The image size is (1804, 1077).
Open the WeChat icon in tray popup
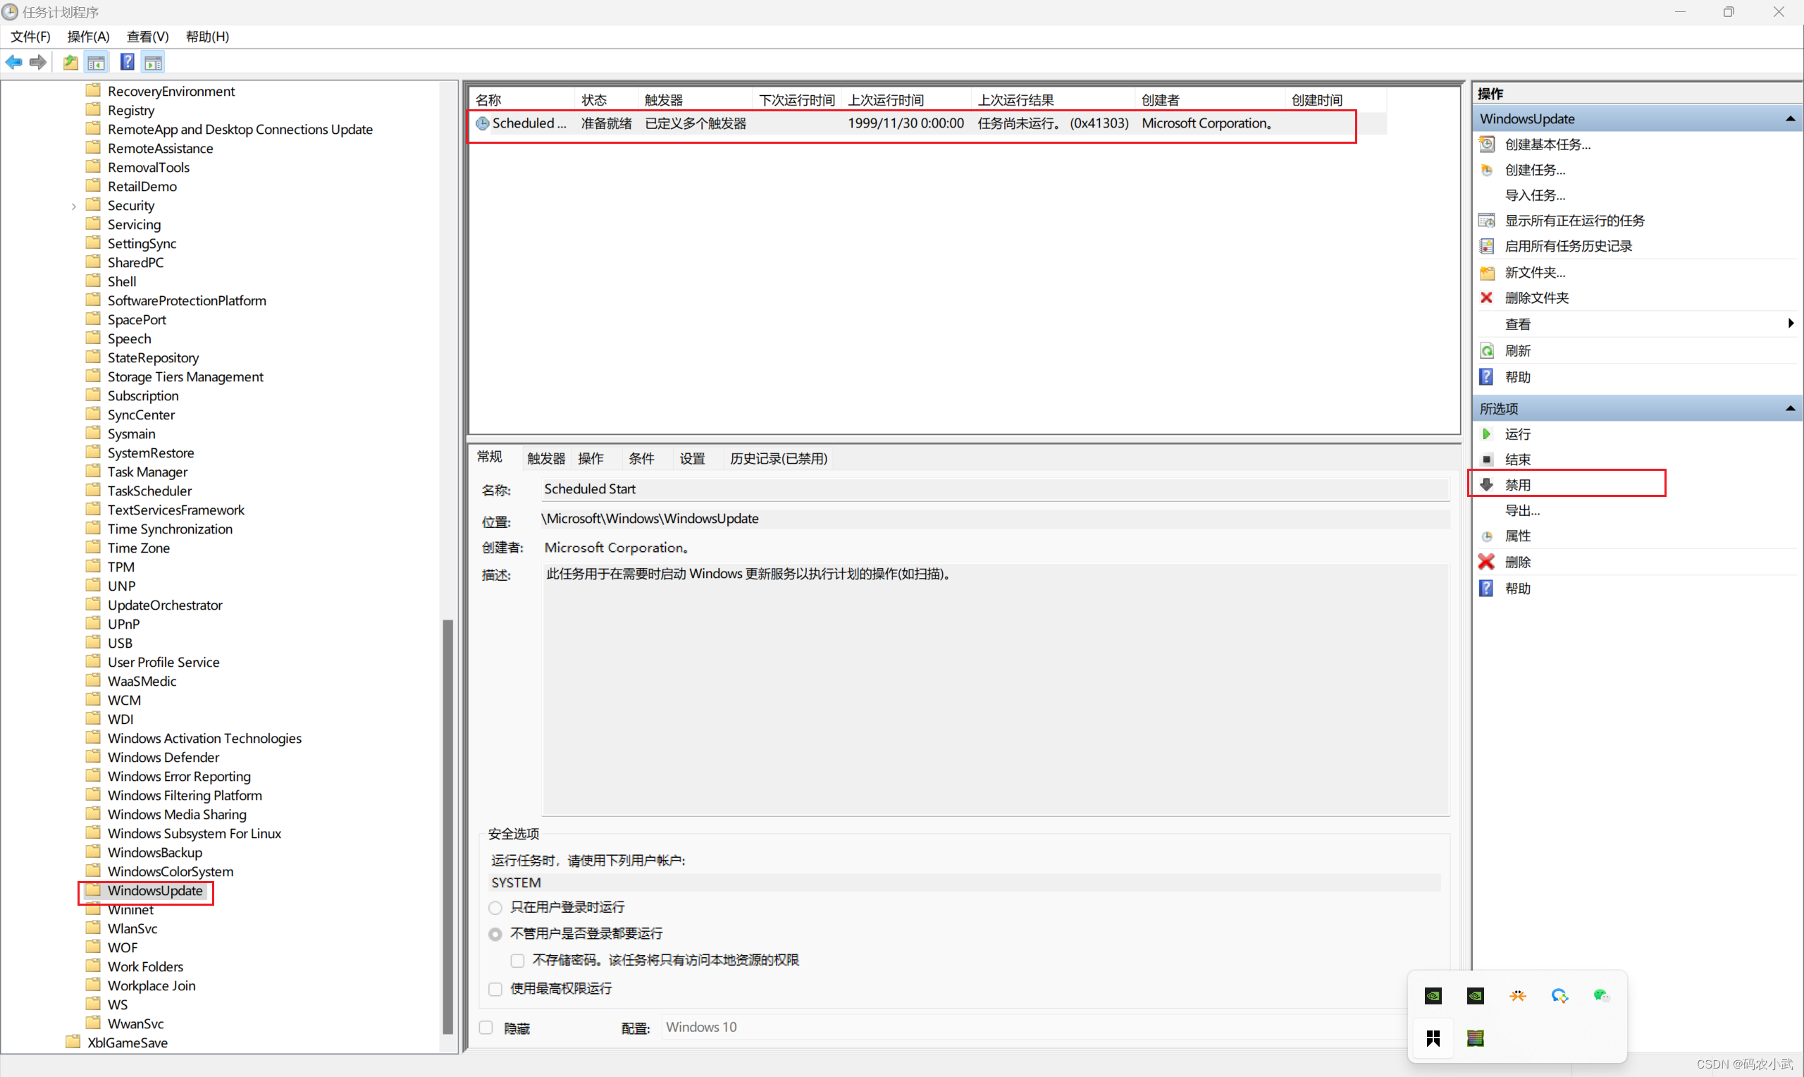1601,996
